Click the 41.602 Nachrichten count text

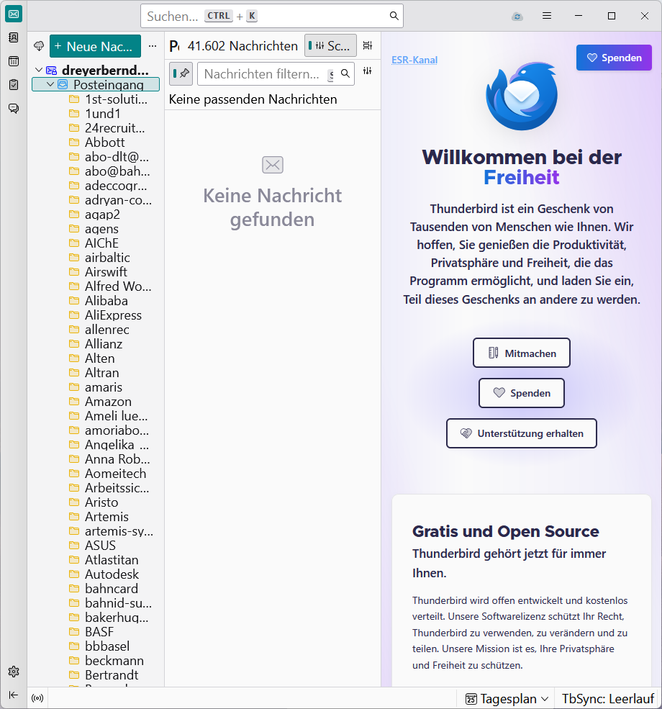[x=242, y=45]
